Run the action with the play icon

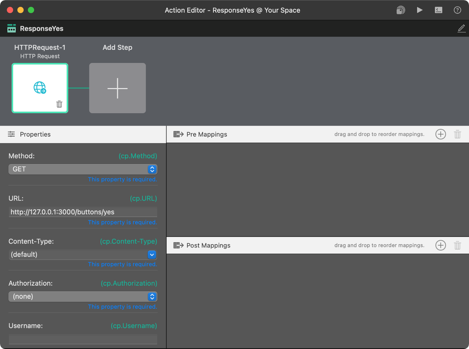tap(419, 10)
